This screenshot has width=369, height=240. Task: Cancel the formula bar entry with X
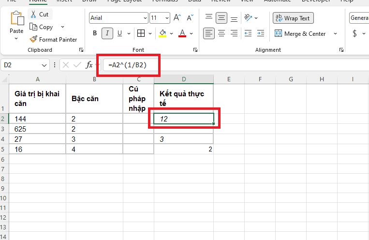pos(66,65)
